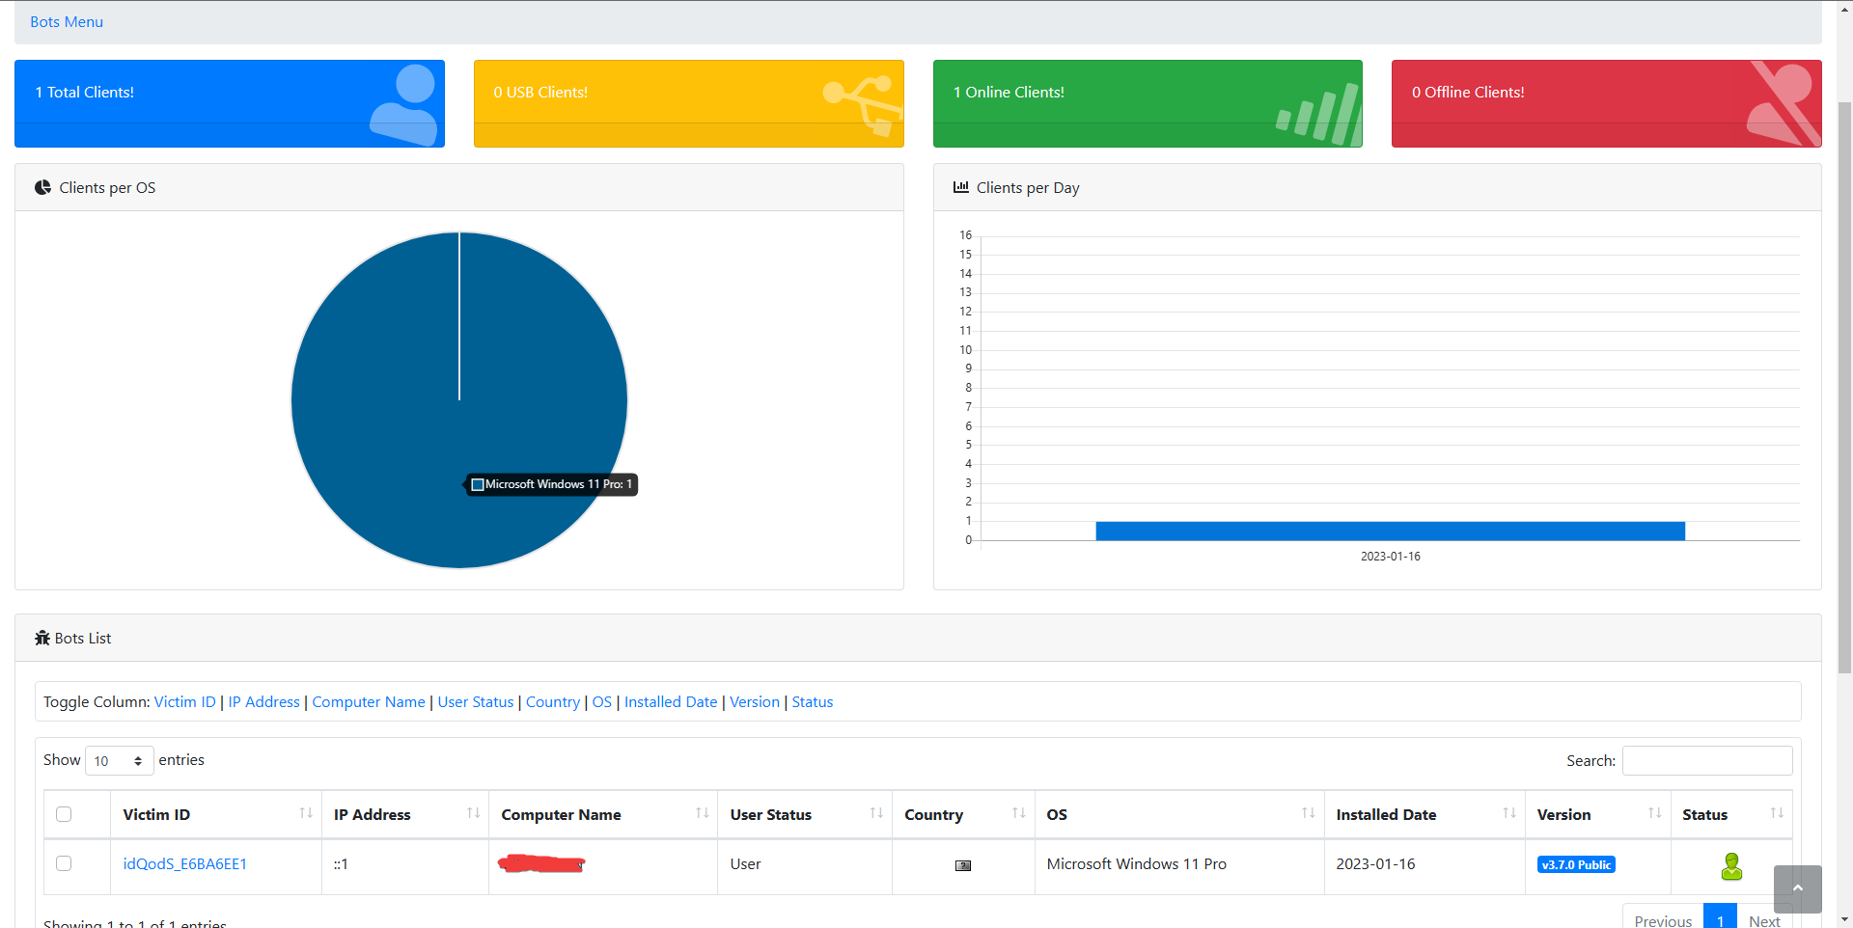Sort table by Victim ID arrows
The width and height of the screenshot is (1853, 928).
click(x=306, y=813)
